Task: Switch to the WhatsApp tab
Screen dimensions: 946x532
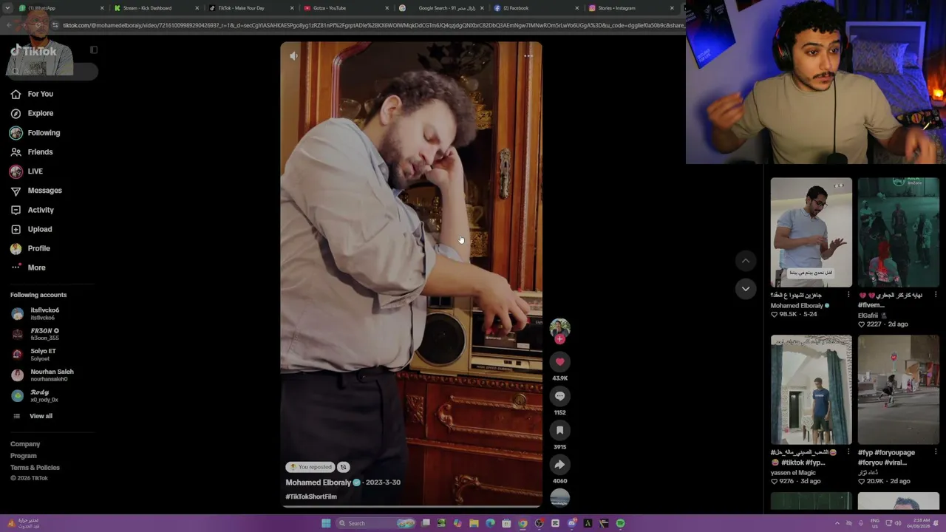Action: [61, 8]
